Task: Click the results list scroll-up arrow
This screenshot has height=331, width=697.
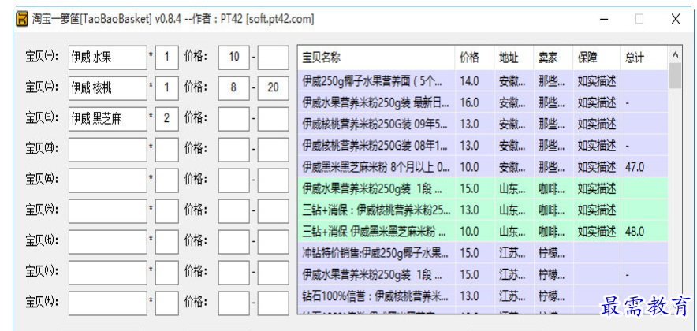Action: [675, 55]
